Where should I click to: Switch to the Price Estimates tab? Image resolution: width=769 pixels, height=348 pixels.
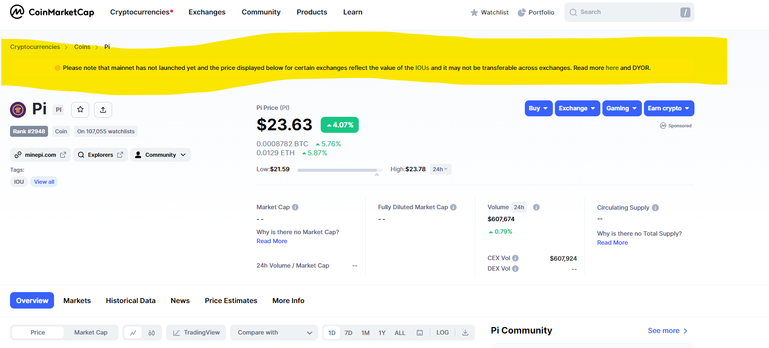tap(231, 301)
